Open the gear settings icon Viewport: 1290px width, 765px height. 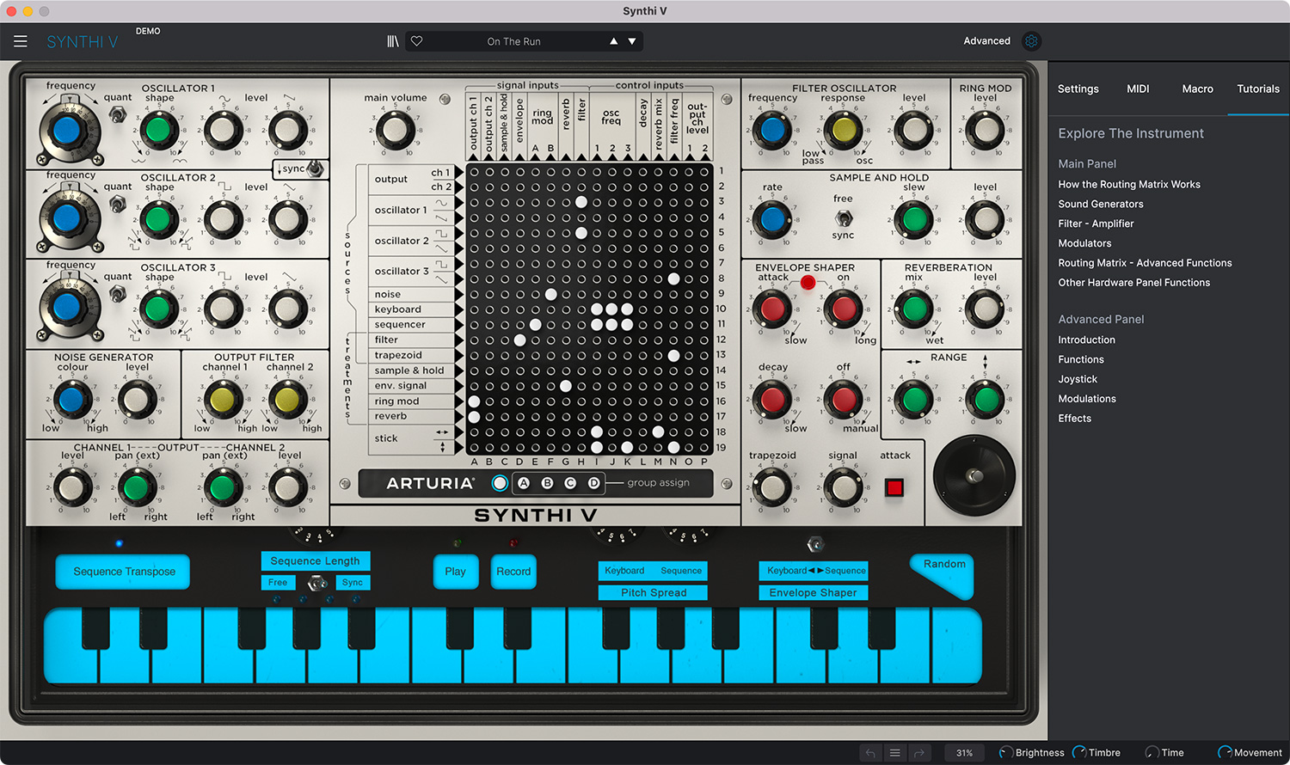(x=1031, y=41)
